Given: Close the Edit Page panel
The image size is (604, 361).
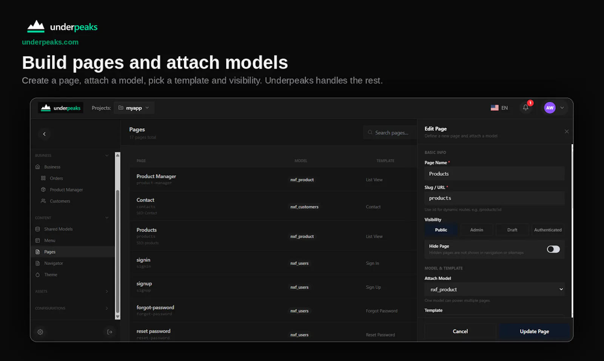Looking at the screenshot, I should (567, 131).
